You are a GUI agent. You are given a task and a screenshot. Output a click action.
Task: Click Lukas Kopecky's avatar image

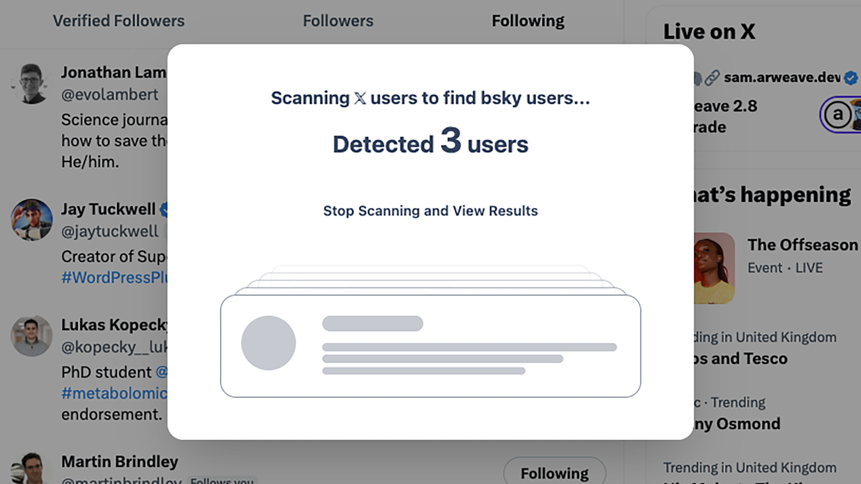pyautogui.click(x=31, y=336)
